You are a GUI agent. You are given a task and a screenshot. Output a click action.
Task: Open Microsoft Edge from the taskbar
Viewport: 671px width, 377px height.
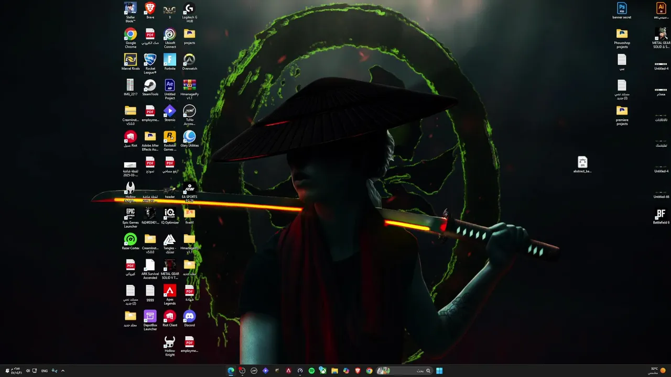(231, 371)
